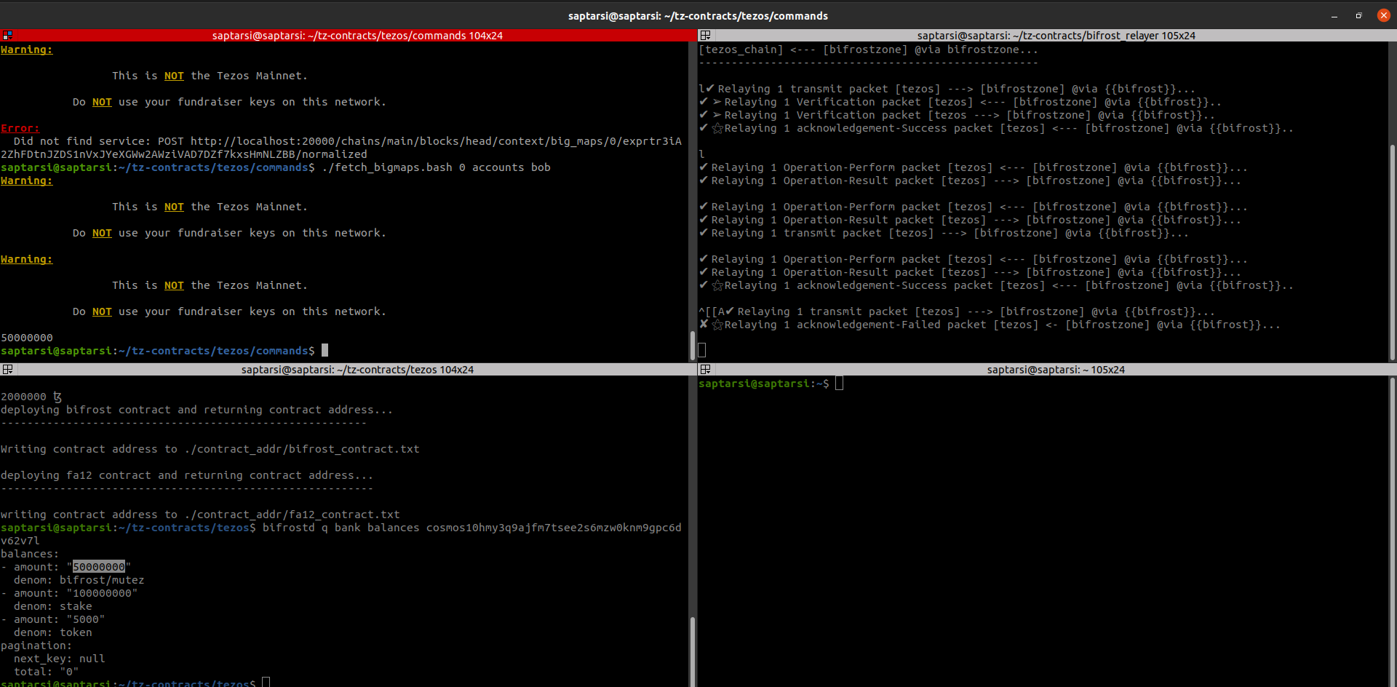Select the saptarsi ~ 105x24 pane title bar
Screen dimensions: 1397x687
(1047, 369)
